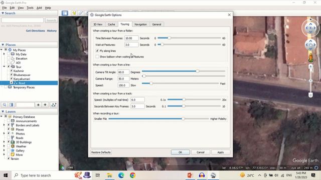Viewport: 321px width, 180px height.
Task: Check the Roads layer checkbox
Action: coord(9,138)
